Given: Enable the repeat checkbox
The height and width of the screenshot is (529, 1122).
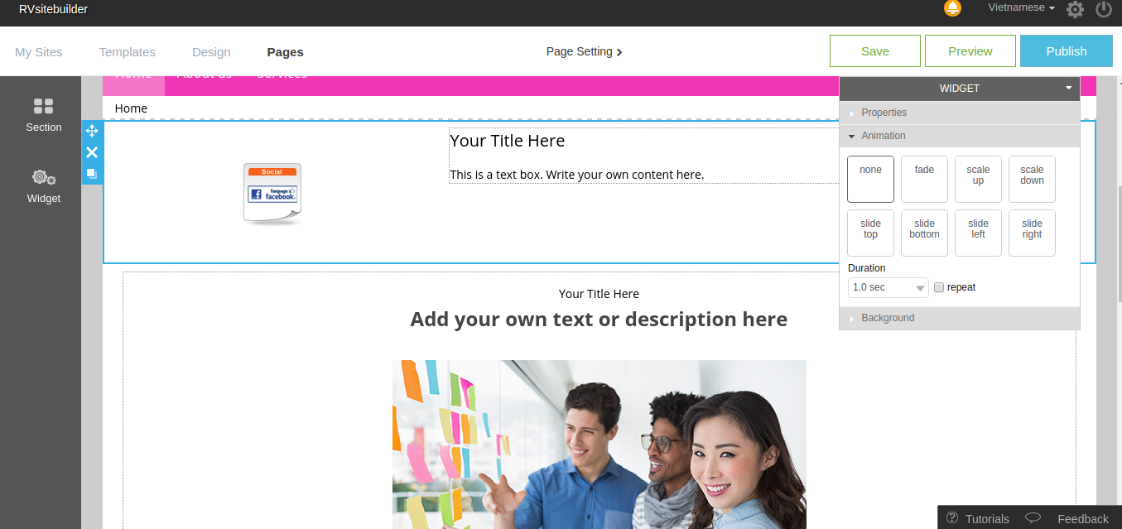Looking at the screenshot, I should pyautogui.click(x=939, y=287).
